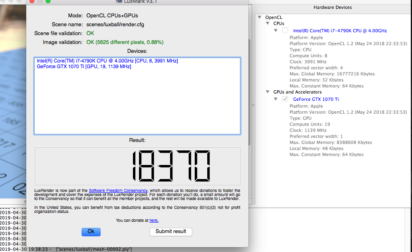Click 'Compute Units: 8' row
Viewport: 412px width, 252px height.
[x=308, y=56]
